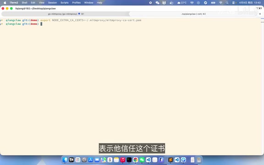Open the Scripts menu
This screenshot has height=165, width=264.
(x=65, y=3)
